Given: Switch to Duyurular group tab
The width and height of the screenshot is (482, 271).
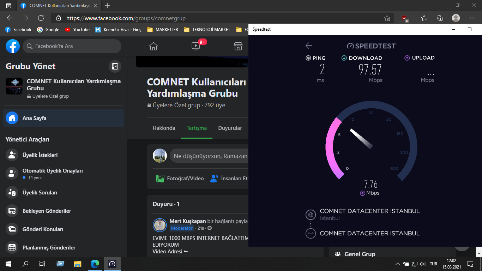Looking at the screenshot, I should (230, 128).
